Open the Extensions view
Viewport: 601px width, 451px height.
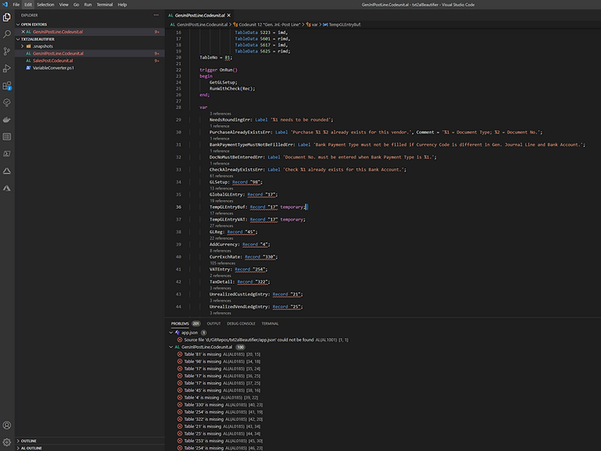click(x=7, y=85)
